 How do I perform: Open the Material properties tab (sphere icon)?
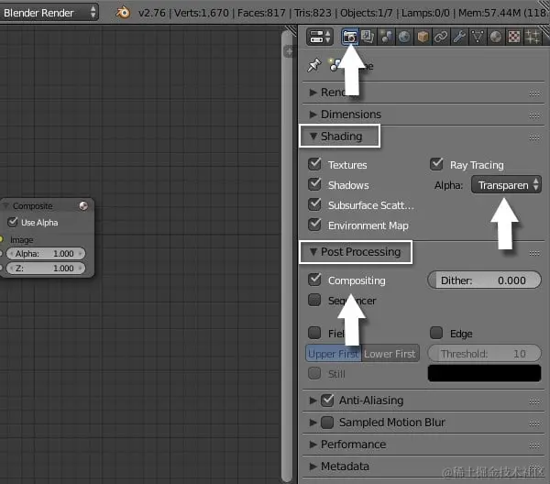point(496,37)
